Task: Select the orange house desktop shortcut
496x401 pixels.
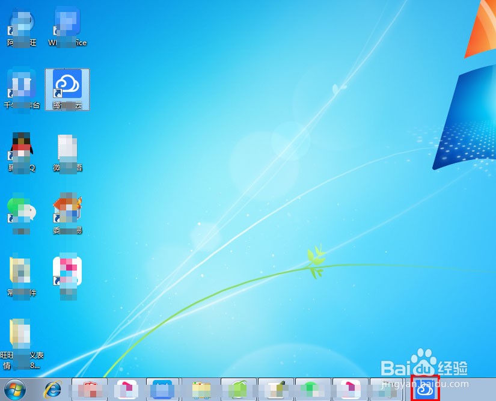Action: (67, 214)
